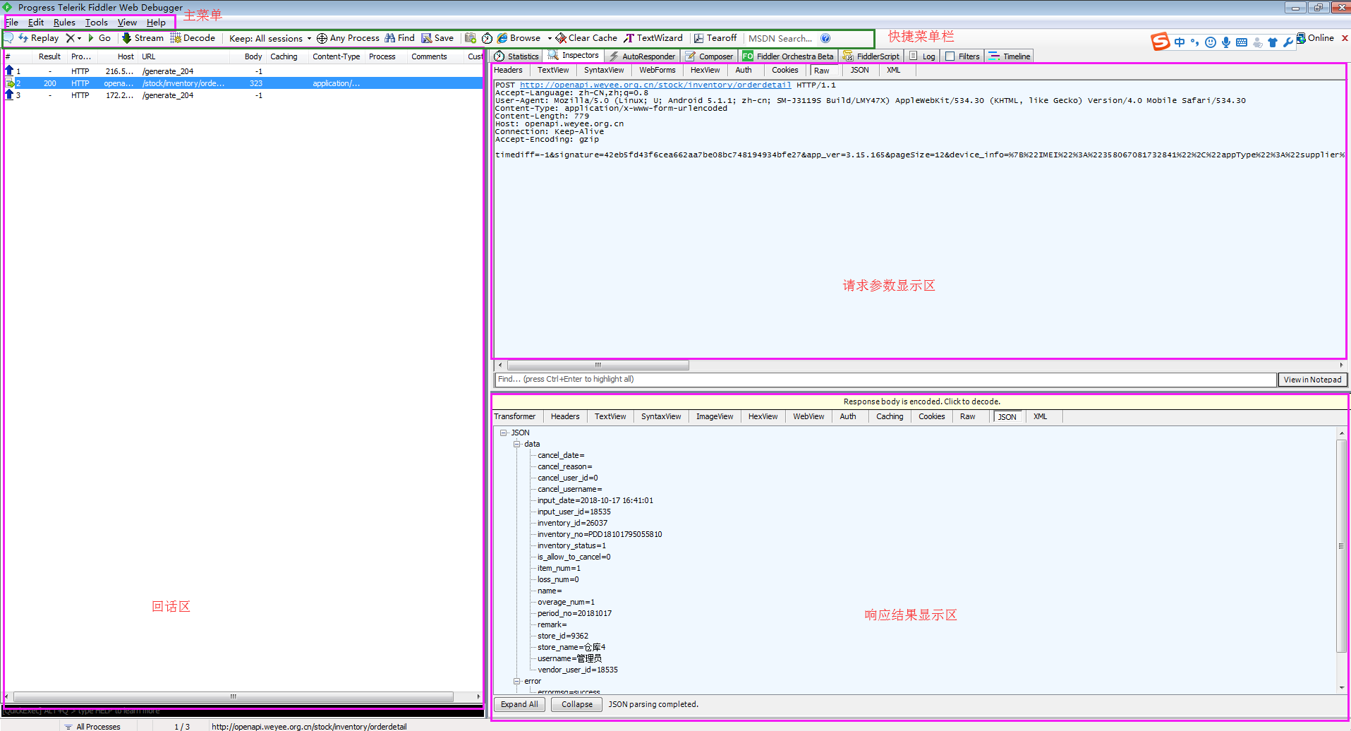Click the Remove sessions X icon
1351x731 pixels.
pyautogui.click(x=70, y=38)
